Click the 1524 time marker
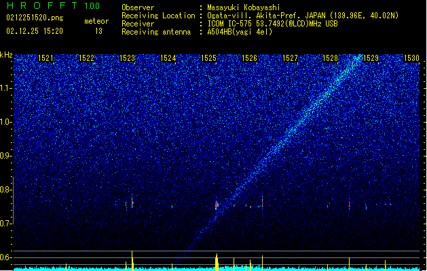 168,58
